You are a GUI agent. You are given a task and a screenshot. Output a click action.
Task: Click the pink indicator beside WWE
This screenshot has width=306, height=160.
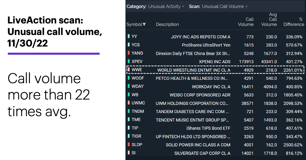tap(129, 70)
